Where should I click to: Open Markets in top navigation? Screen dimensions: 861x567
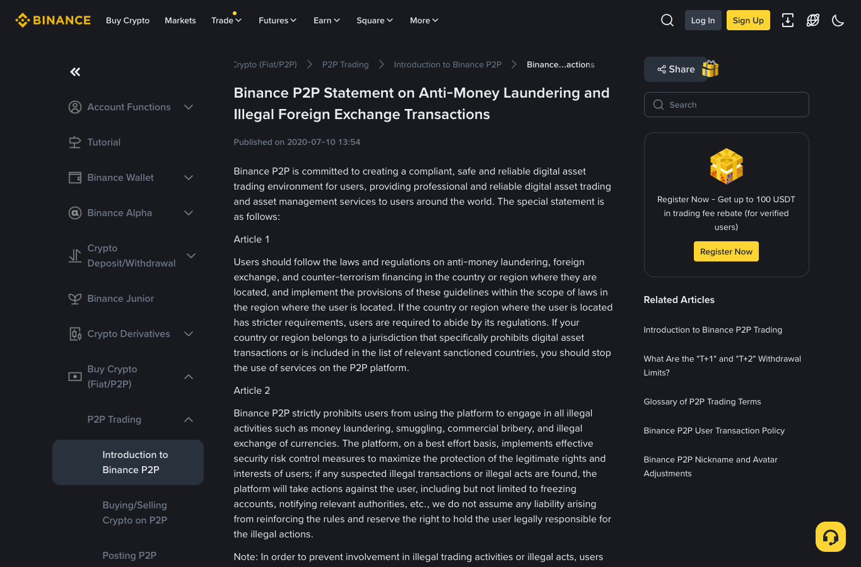point(180,20)
